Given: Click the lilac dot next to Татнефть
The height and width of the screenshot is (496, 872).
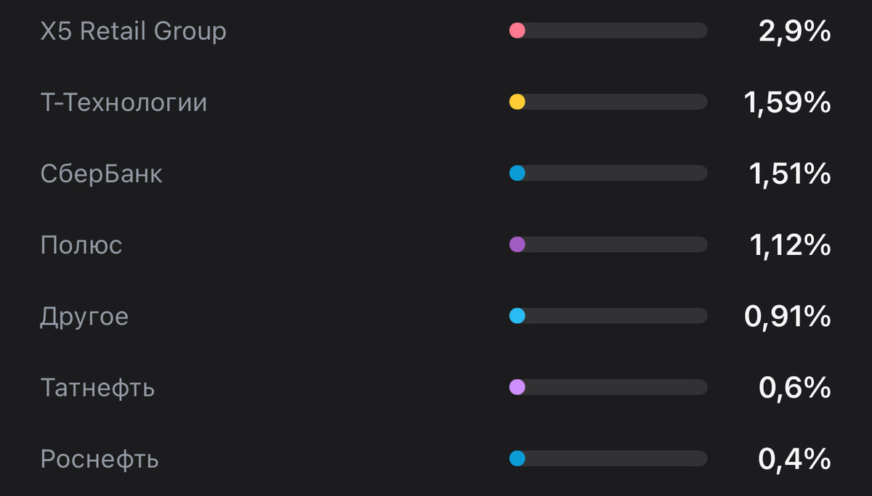Looking at the screenshot, I should pos(517,387).
